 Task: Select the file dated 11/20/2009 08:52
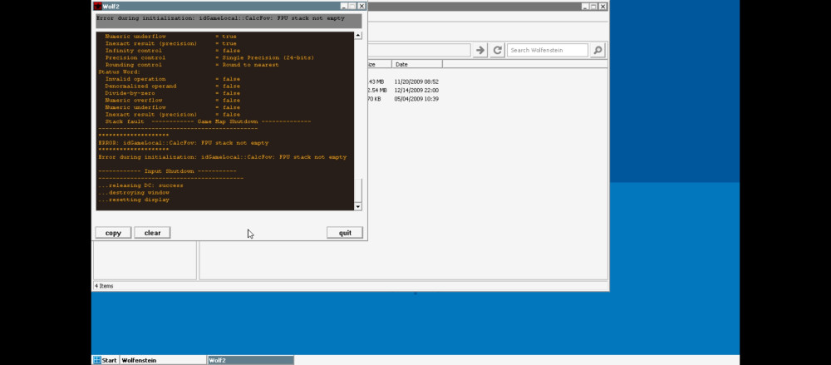[x=415, y=81]
